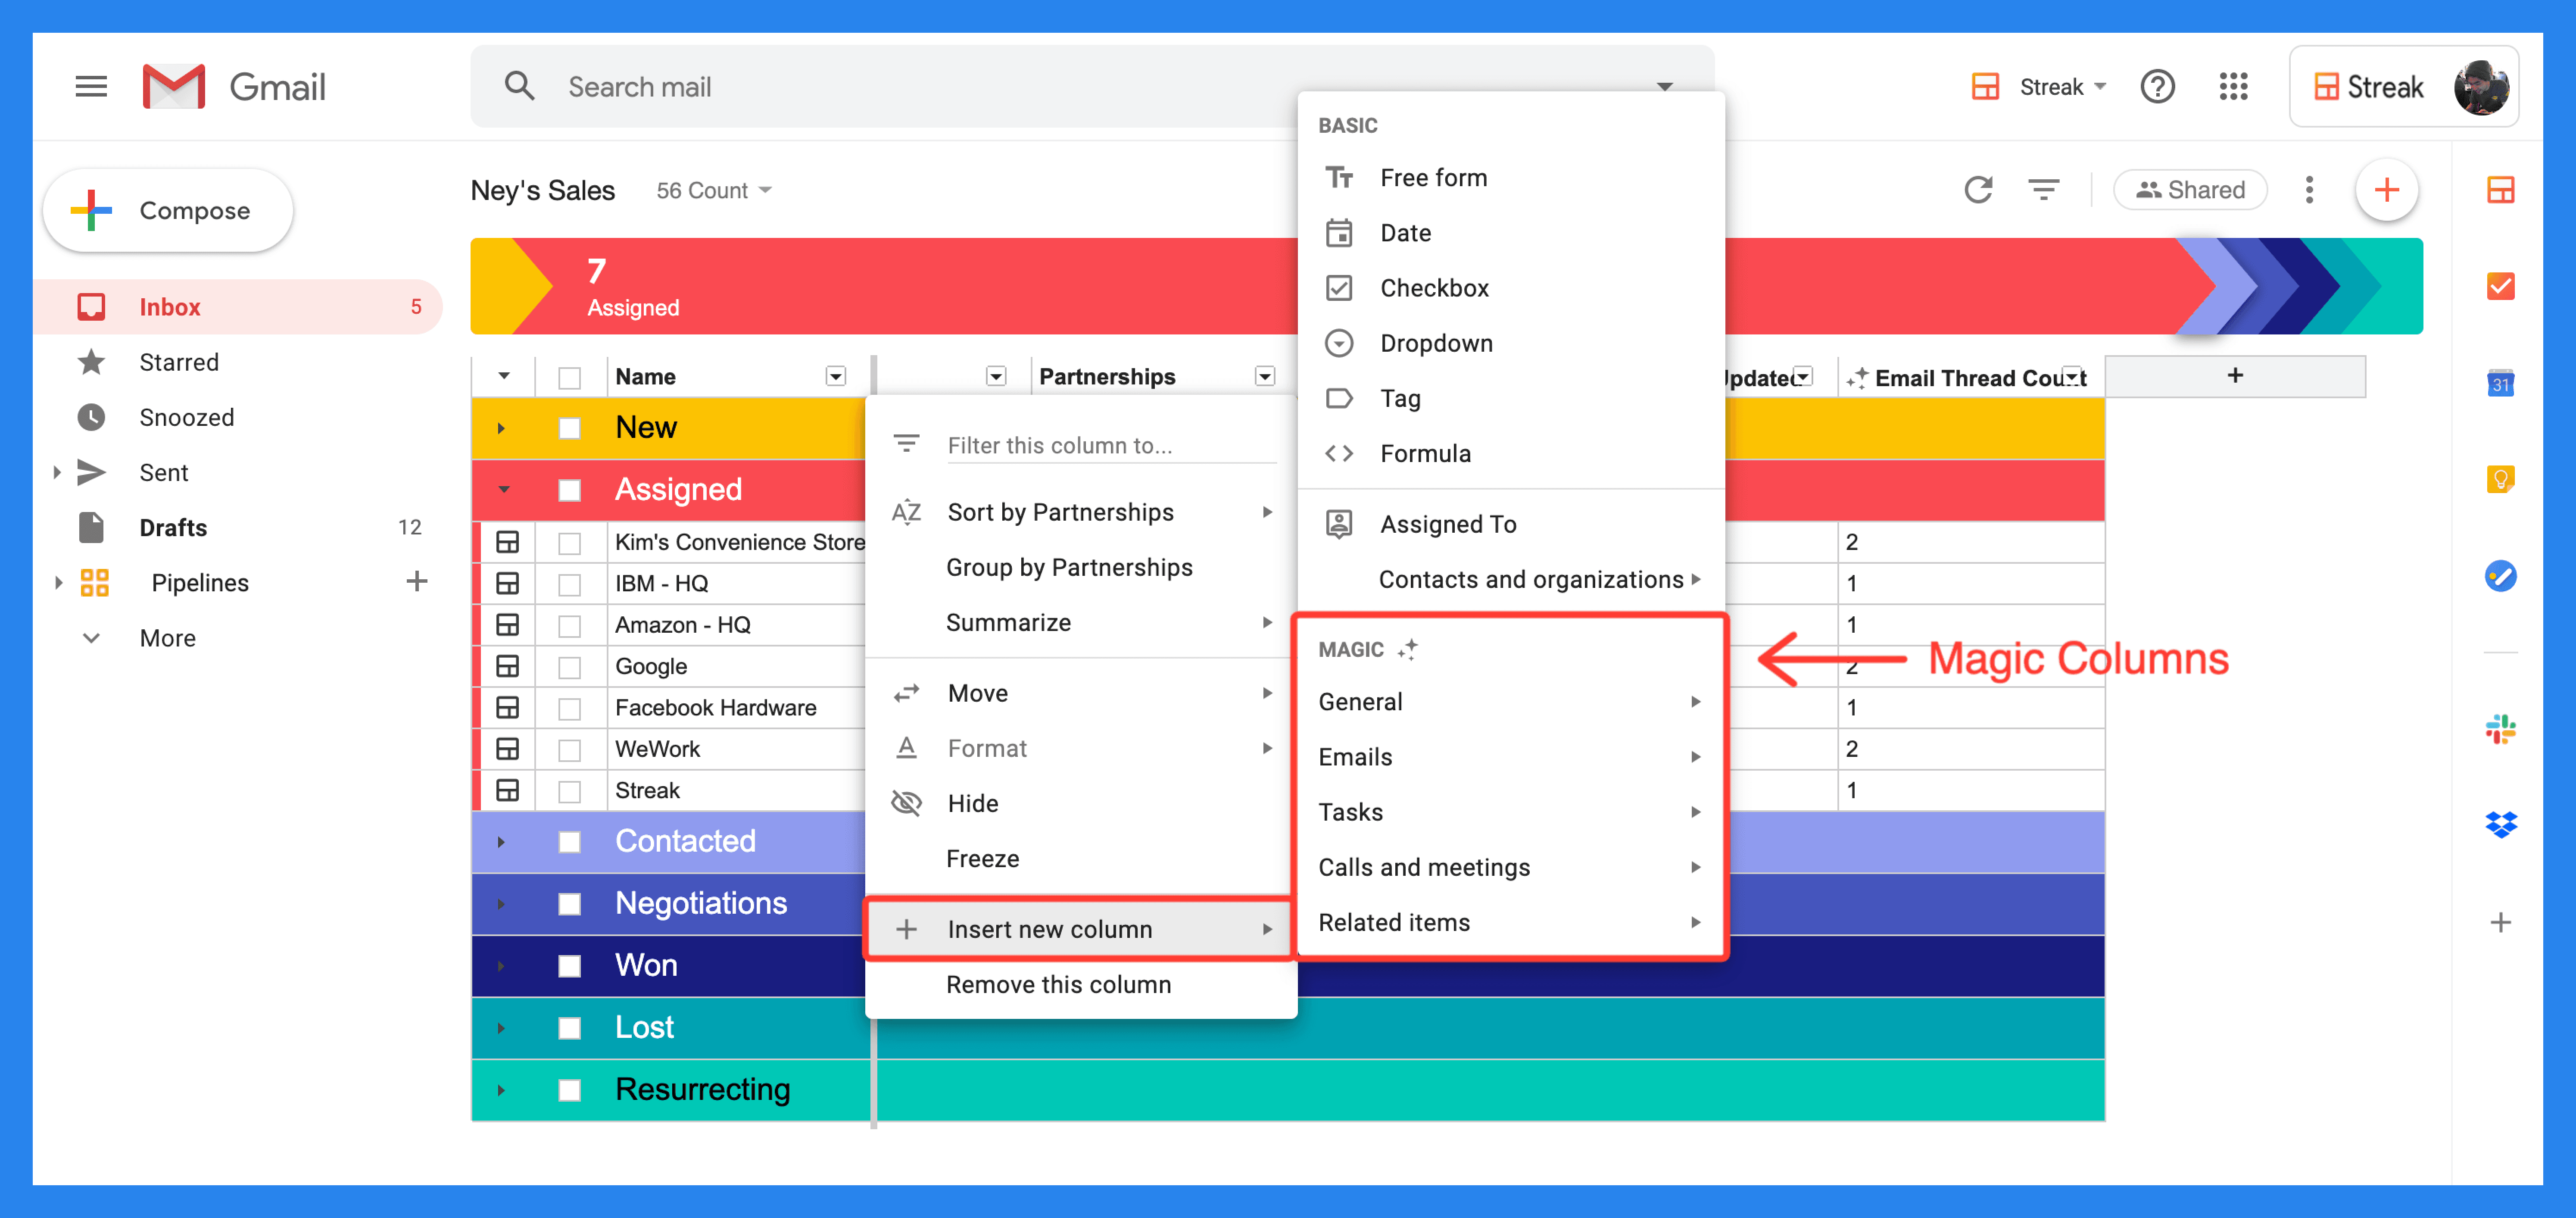This screenshot has width=2576, height=1218.
Task: Open the pipeline filter icon
Action: pos(2043,189)
